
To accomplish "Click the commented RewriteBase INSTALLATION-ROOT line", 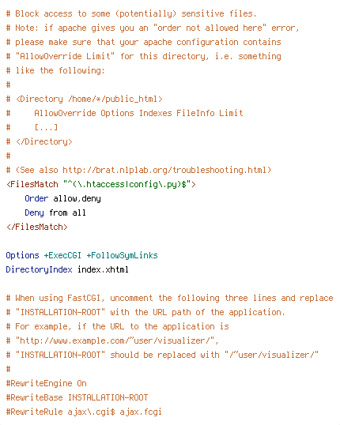I will pyautogui.click(x=77, y=397).
